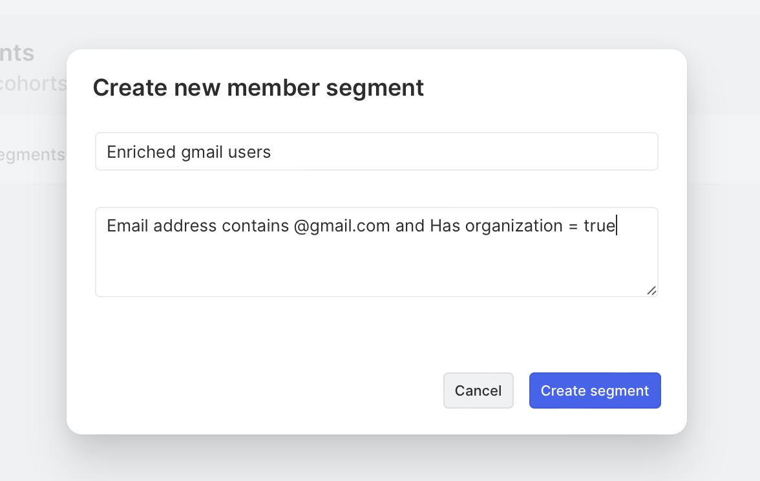The height and width of the screenshot is (481, 760).
Task: Click the equals sign in the query
Action: (573, 226)
